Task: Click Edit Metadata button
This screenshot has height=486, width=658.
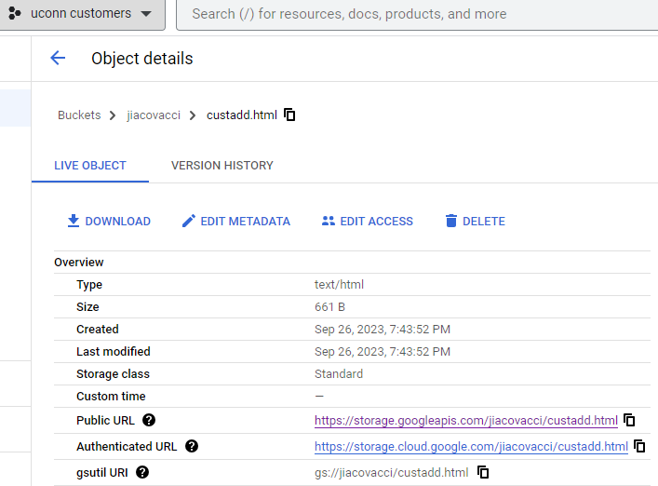Action: (x=235, y=222)
